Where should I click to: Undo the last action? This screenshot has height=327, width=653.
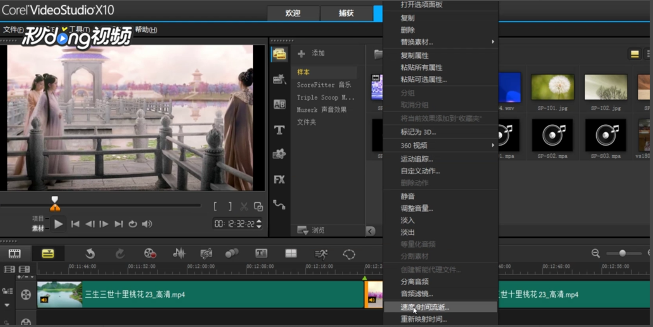90,254
